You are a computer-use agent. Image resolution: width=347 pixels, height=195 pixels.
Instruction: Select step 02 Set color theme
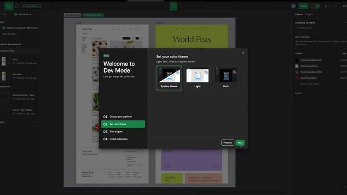tap(123, 124)
